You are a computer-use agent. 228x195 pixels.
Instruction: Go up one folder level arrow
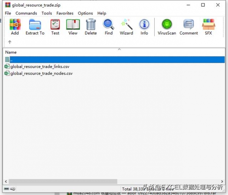click(x=9, y=42)
